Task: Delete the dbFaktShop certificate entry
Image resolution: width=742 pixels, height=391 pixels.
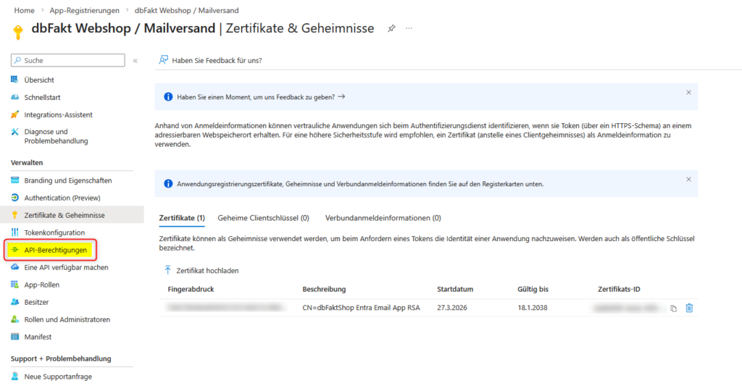Action: [x=689, y=308]
